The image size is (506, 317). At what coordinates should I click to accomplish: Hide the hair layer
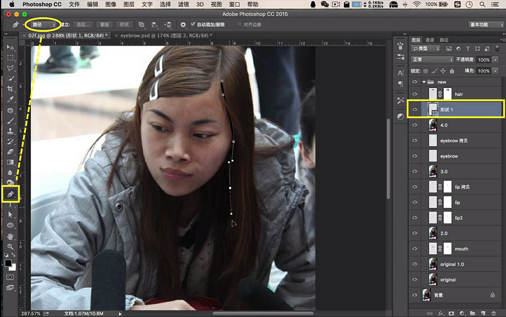(x=414, y=94)
